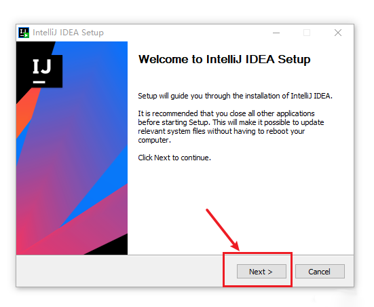
Task: Close the setup window with X
Action: [x=338, y=33]
